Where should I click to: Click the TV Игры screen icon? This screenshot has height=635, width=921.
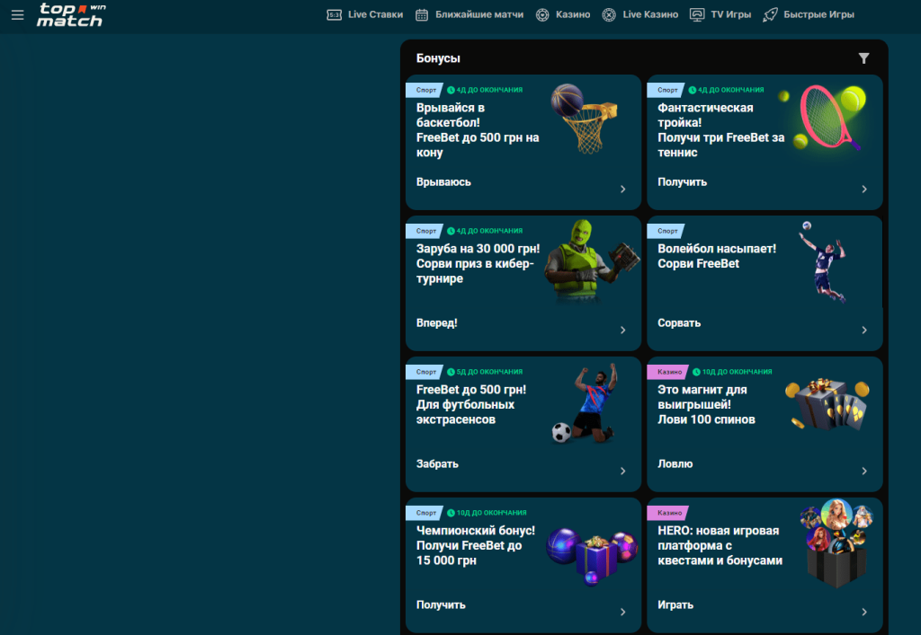(x=696, y=14)
